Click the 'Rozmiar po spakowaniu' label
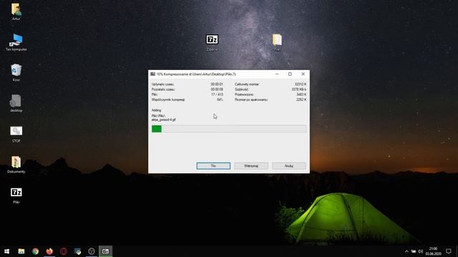Screen dimensions: 458x257 point(251,100)
